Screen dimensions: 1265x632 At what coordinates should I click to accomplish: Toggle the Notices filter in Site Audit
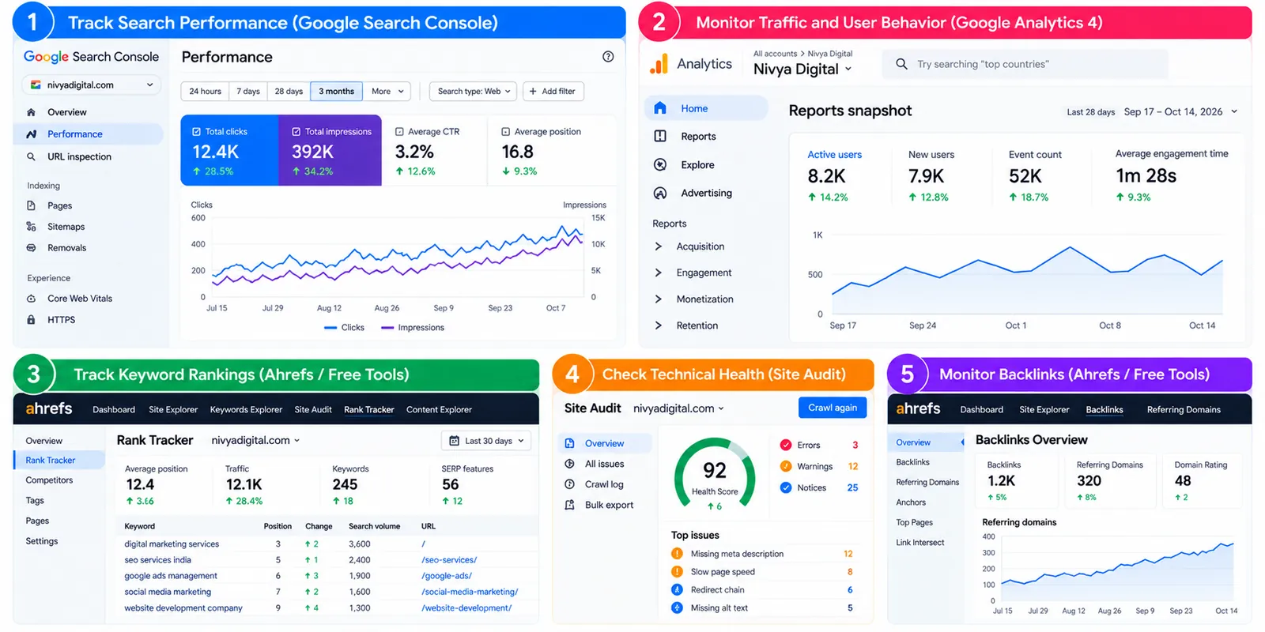click(786, 487)
